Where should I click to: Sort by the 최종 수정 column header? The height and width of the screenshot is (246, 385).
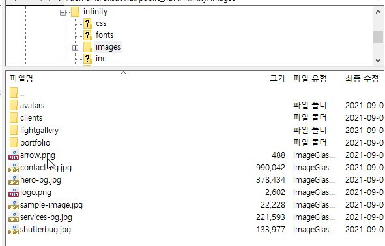(x=362, y=79)
